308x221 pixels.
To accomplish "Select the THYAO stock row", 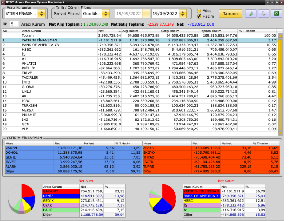I will 211,157.
